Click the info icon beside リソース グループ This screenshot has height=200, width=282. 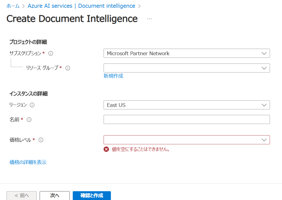tap(68, 68)
